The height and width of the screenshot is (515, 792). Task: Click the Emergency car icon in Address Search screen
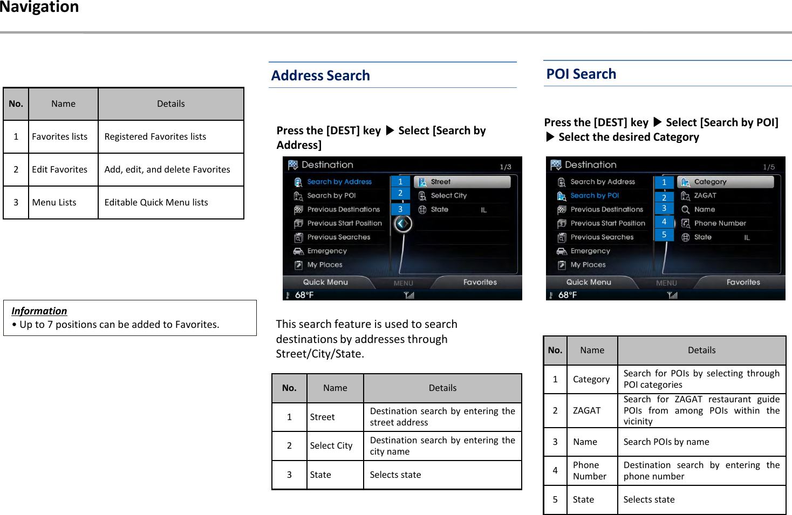(x=298, y=251)
